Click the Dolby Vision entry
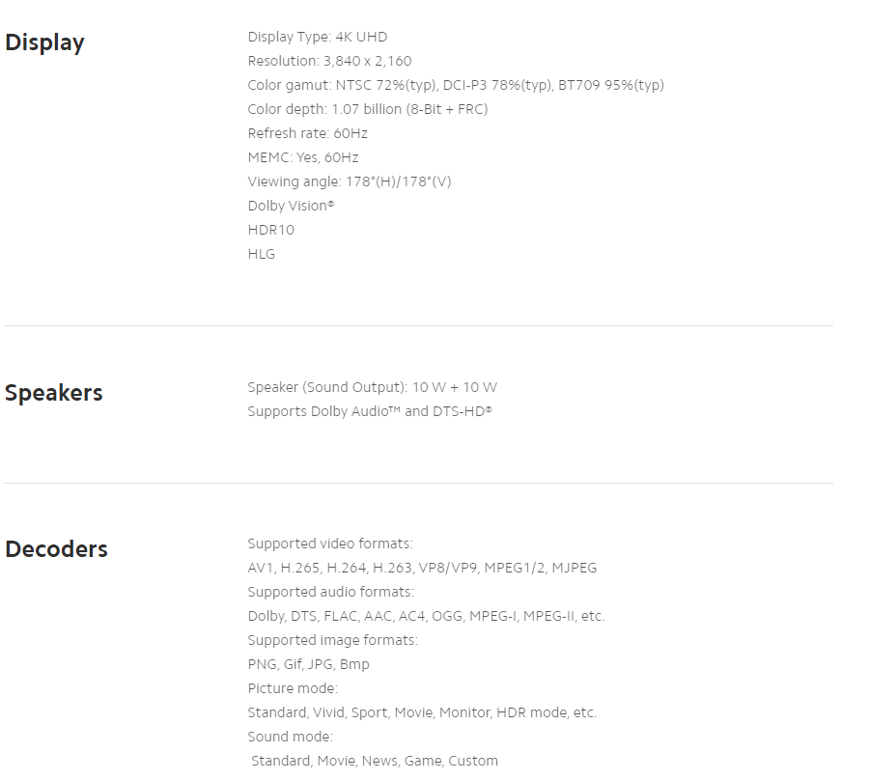 pos(291,206)
